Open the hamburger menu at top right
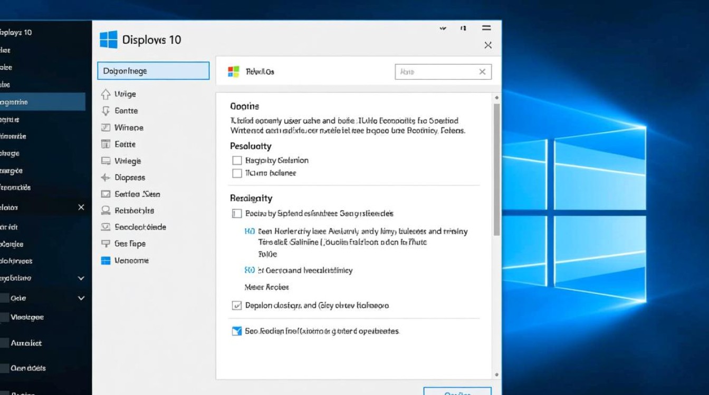 coord(486,28)
